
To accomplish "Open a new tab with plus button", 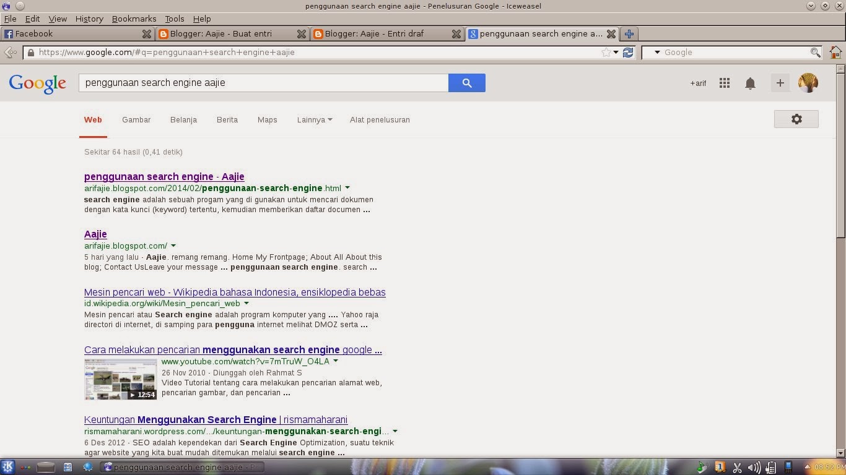I will [629, 34].
